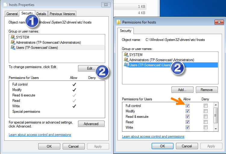The width and height of the screenshot is (226, 154).
Task: Check the Deny box for Modify
Action: pos(206,111)
